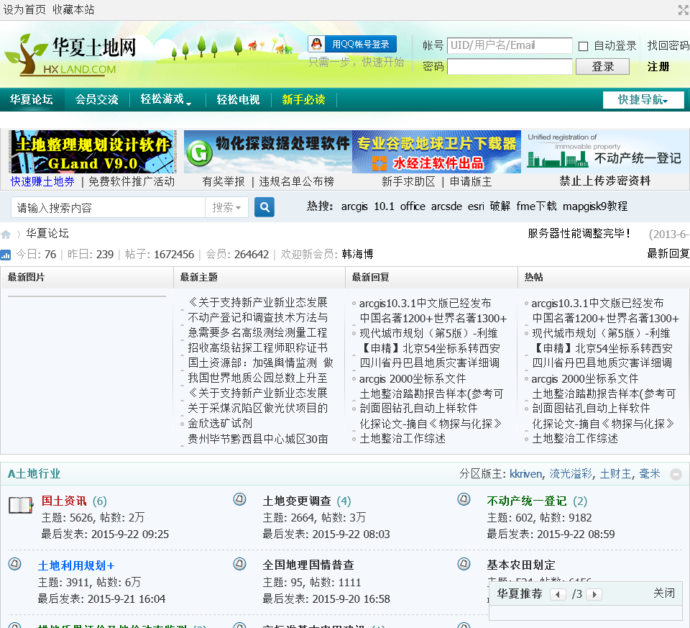This screenshot has width=690, height=628.
Task: Click the 注册 link
Action: pyautogui.click(x=658, y=66)
